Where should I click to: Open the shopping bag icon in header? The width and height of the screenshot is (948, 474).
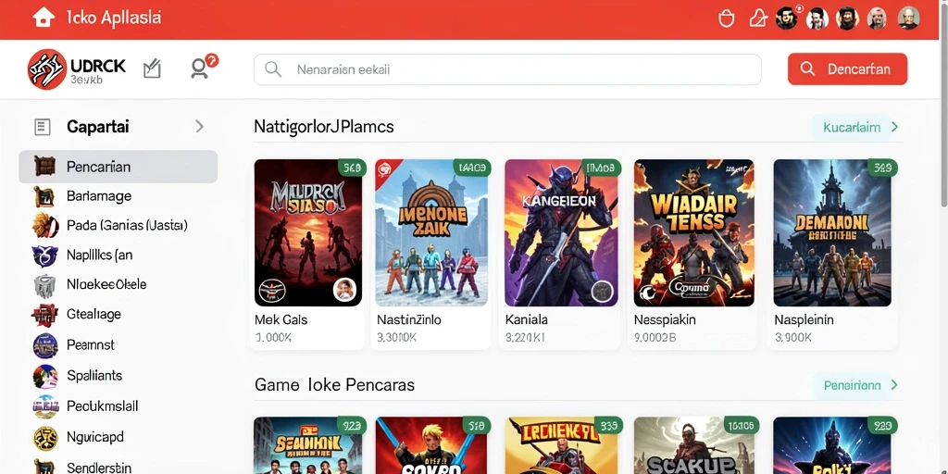[726, 19]
